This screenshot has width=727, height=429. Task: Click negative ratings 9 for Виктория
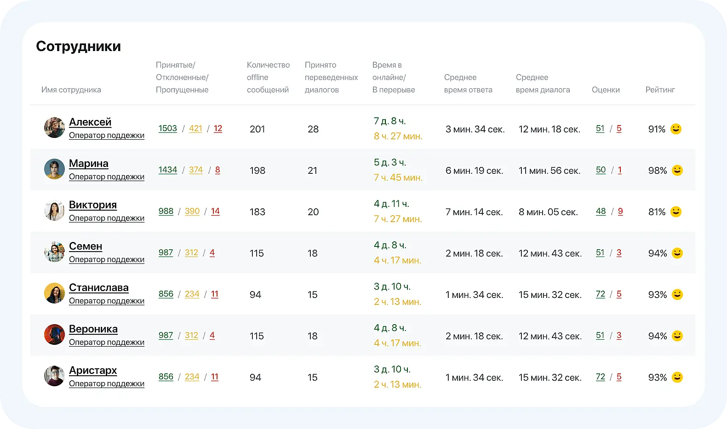620,211
